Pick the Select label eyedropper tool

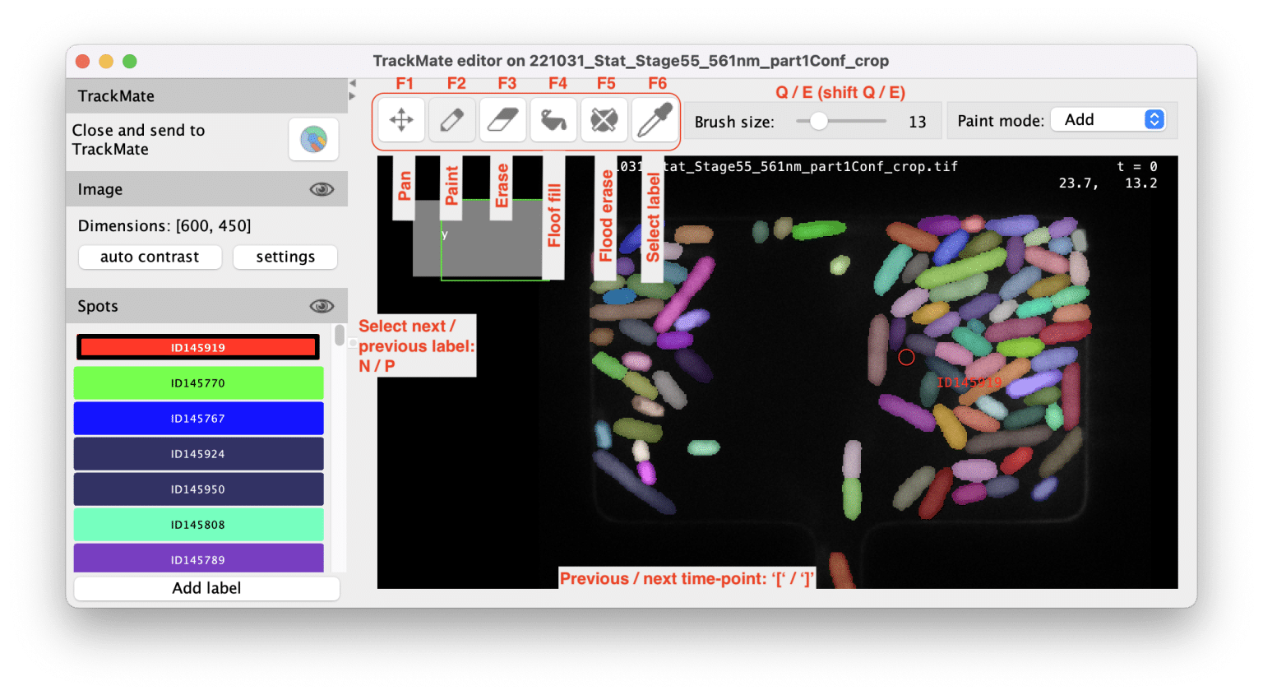(x=655, y=119)
